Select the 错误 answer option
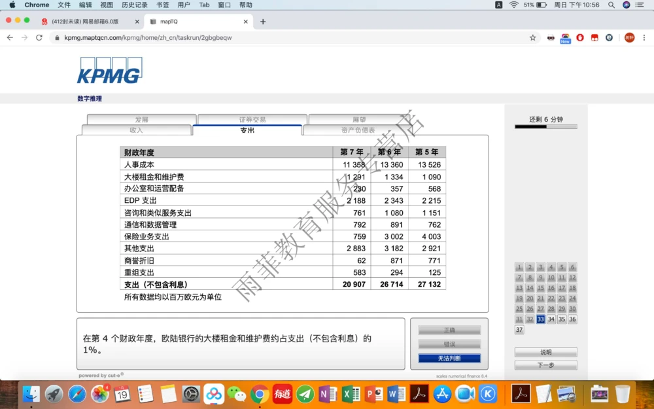 (x=449, y=344)
